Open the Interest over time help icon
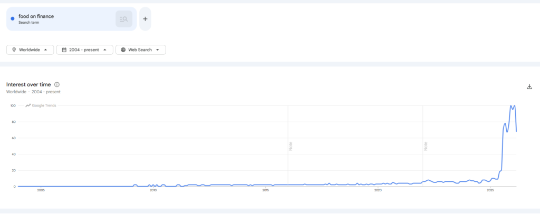Screen dimensions: 540x214 (x=57, y=84)
